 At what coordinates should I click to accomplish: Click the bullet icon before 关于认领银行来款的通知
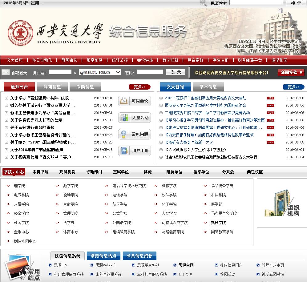tap(6, 127)
